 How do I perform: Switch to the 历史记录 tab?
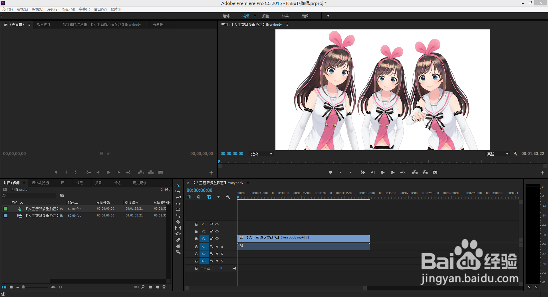[140, 183]
